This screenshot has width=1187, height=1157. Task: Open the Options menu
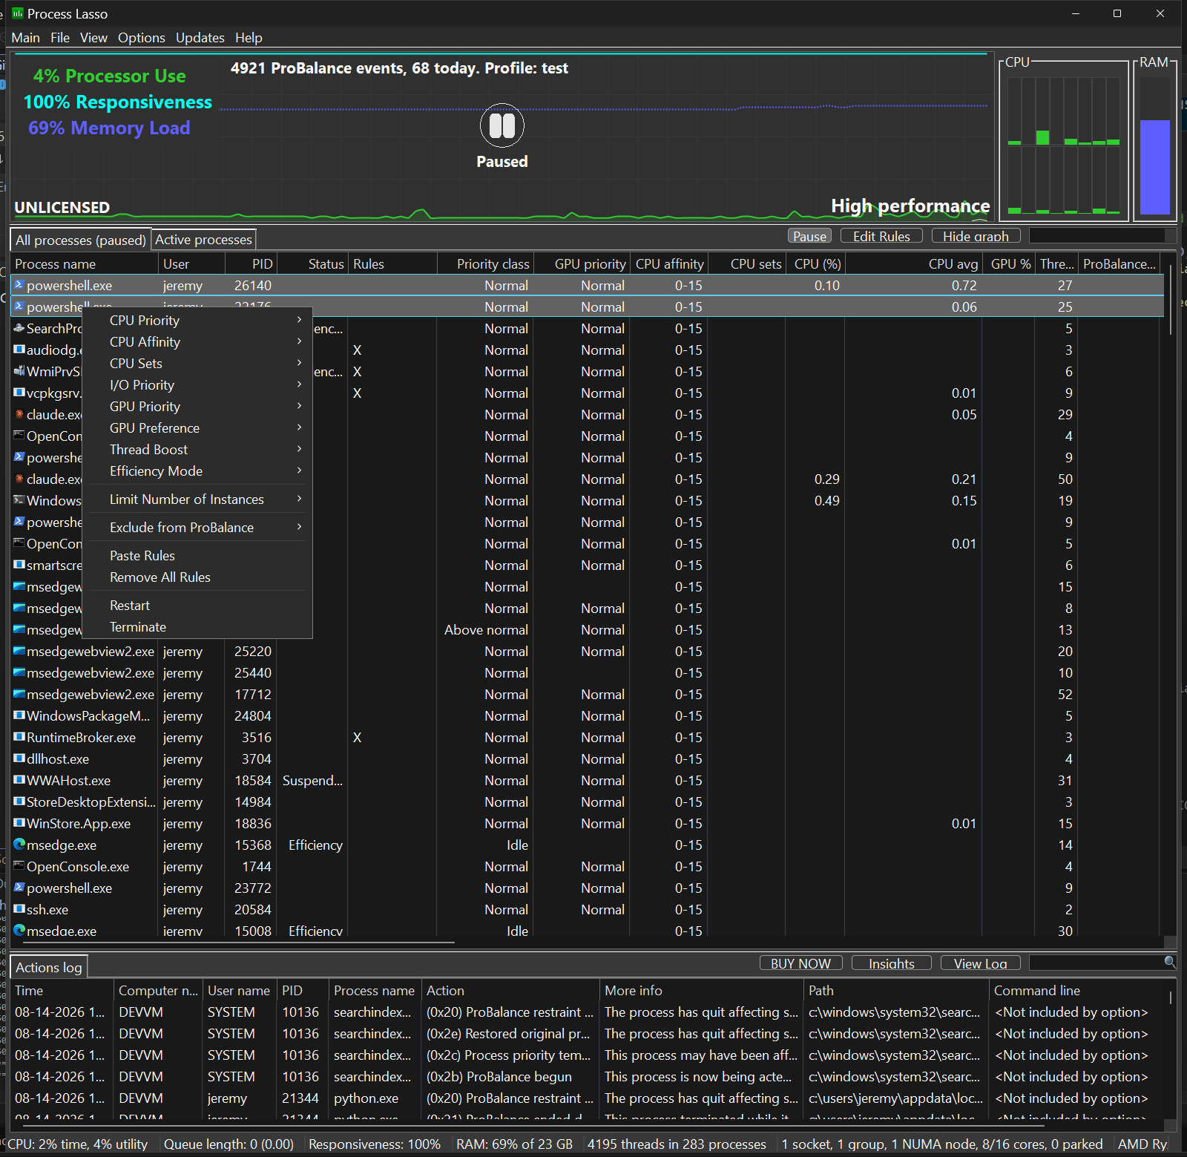142,37
